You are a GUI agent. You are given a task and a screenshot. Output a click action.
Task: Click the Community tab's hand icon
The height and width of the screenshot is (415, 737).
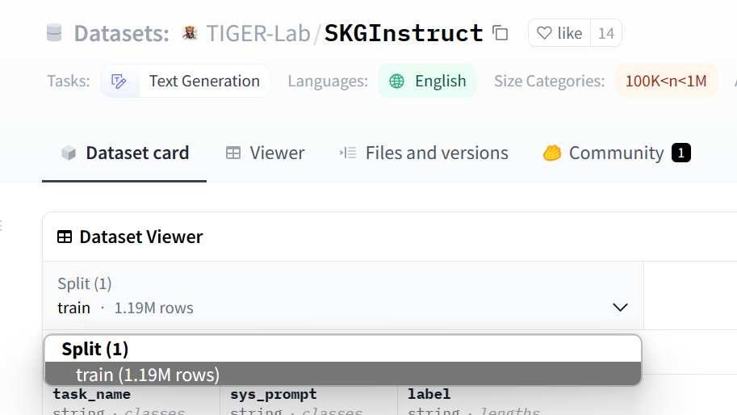pyautogui.click(x=552, y=153)
